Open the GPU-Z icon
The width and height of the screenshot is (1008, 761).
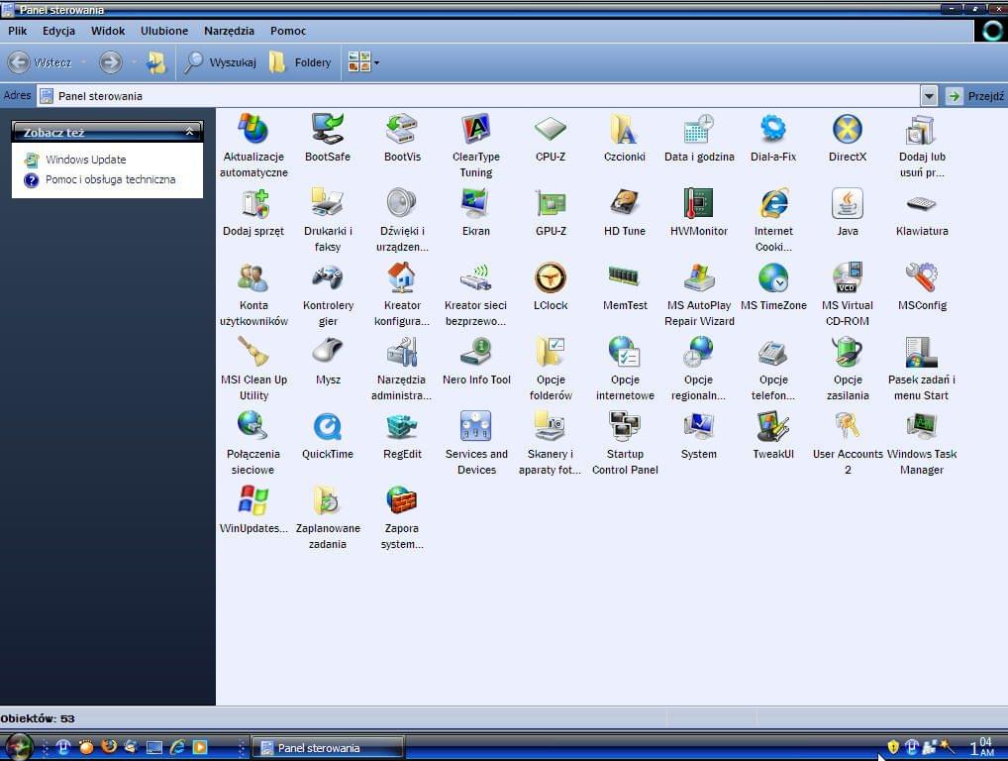point(551,212)
